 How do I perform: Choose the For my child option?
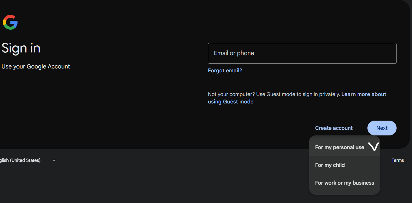coord(330,165)
